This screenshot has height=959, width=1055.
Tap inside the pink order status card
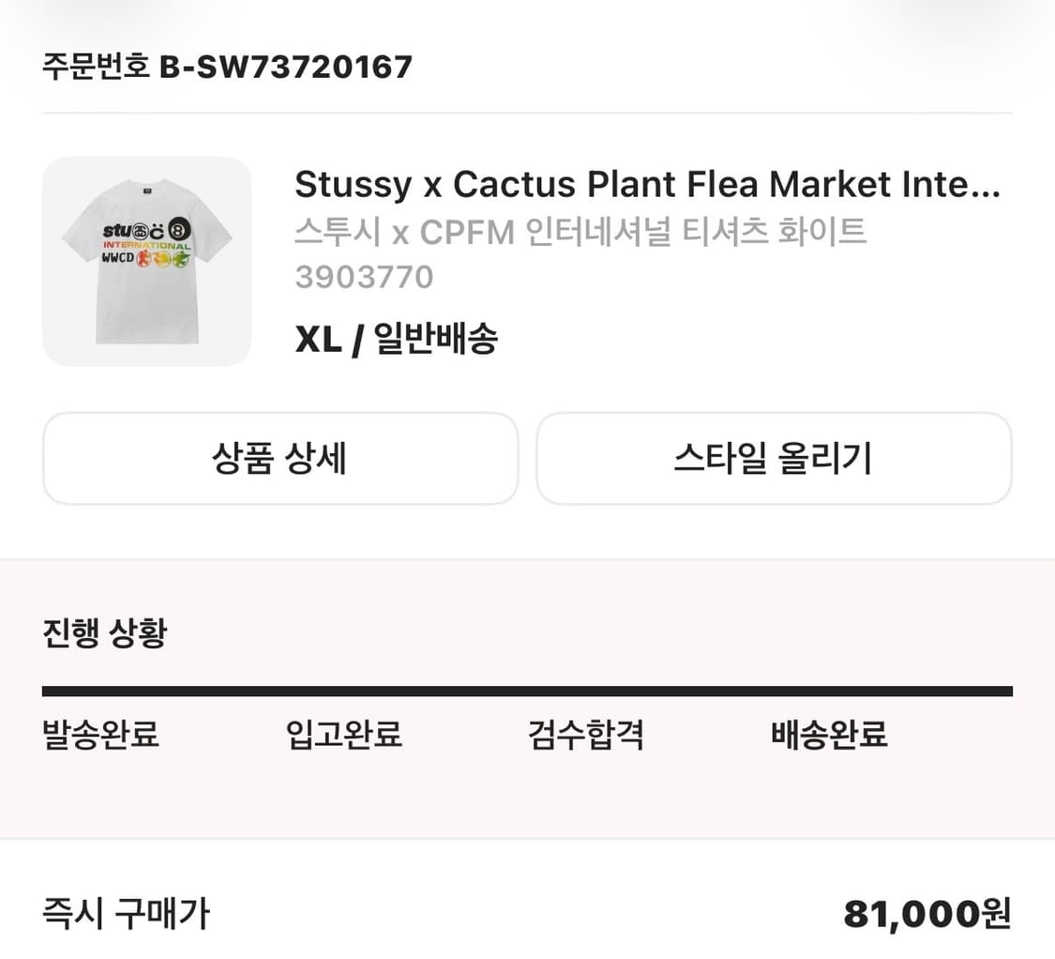tap(527, 807)
